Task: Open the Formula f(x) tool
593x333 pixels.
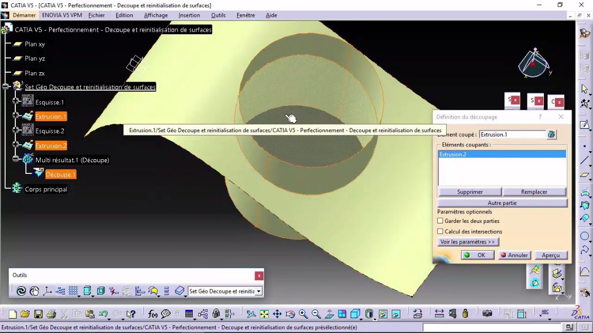Action: [153, 314]
